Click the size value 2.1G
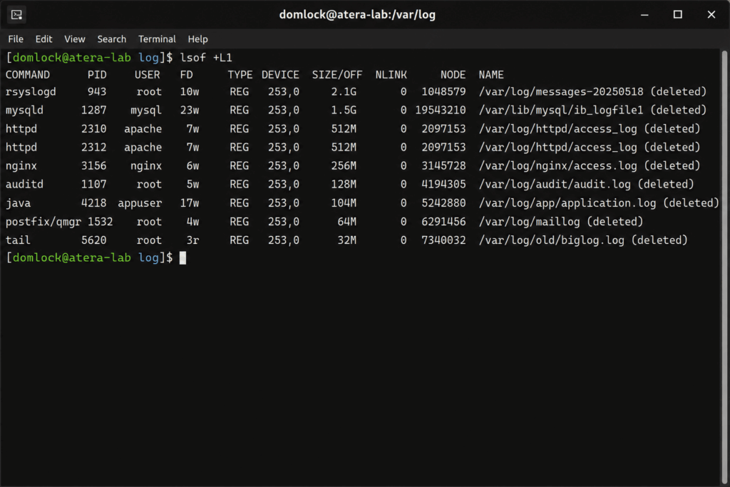This screenshot has width=730, height=487. pyautogui.click(x=344, y=92)
